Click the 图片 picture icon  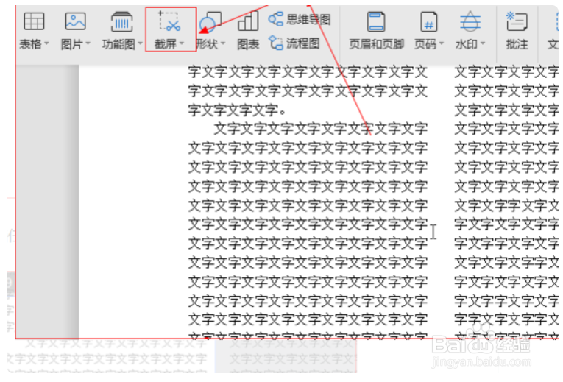pyautogui.click(x=75, y=21)
